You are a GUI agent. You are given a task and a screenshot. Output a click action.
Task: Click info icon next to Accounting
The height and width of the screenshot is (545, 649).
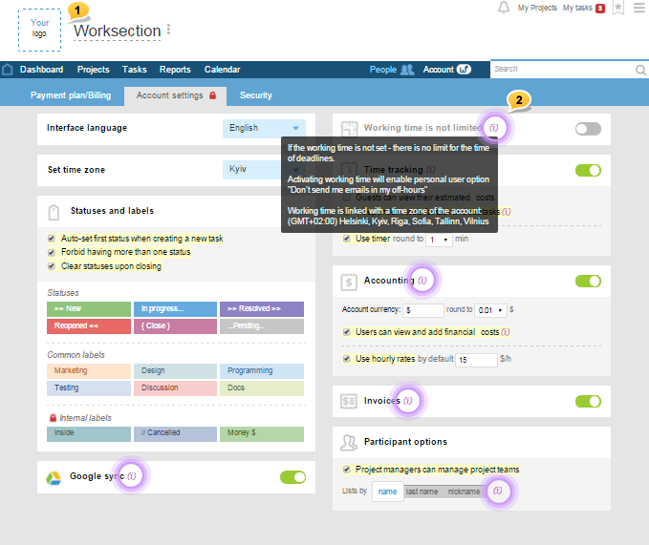(x=422, y=281)
